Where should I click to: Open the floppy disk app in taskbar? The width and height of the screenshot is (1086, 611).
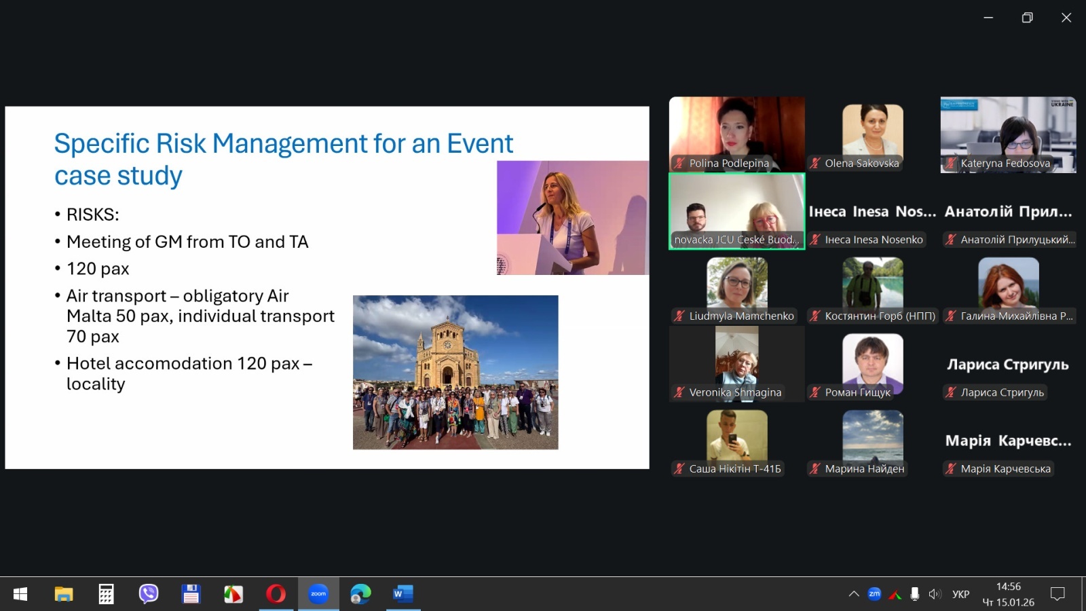pyautogui.click(x=191, y=594)
